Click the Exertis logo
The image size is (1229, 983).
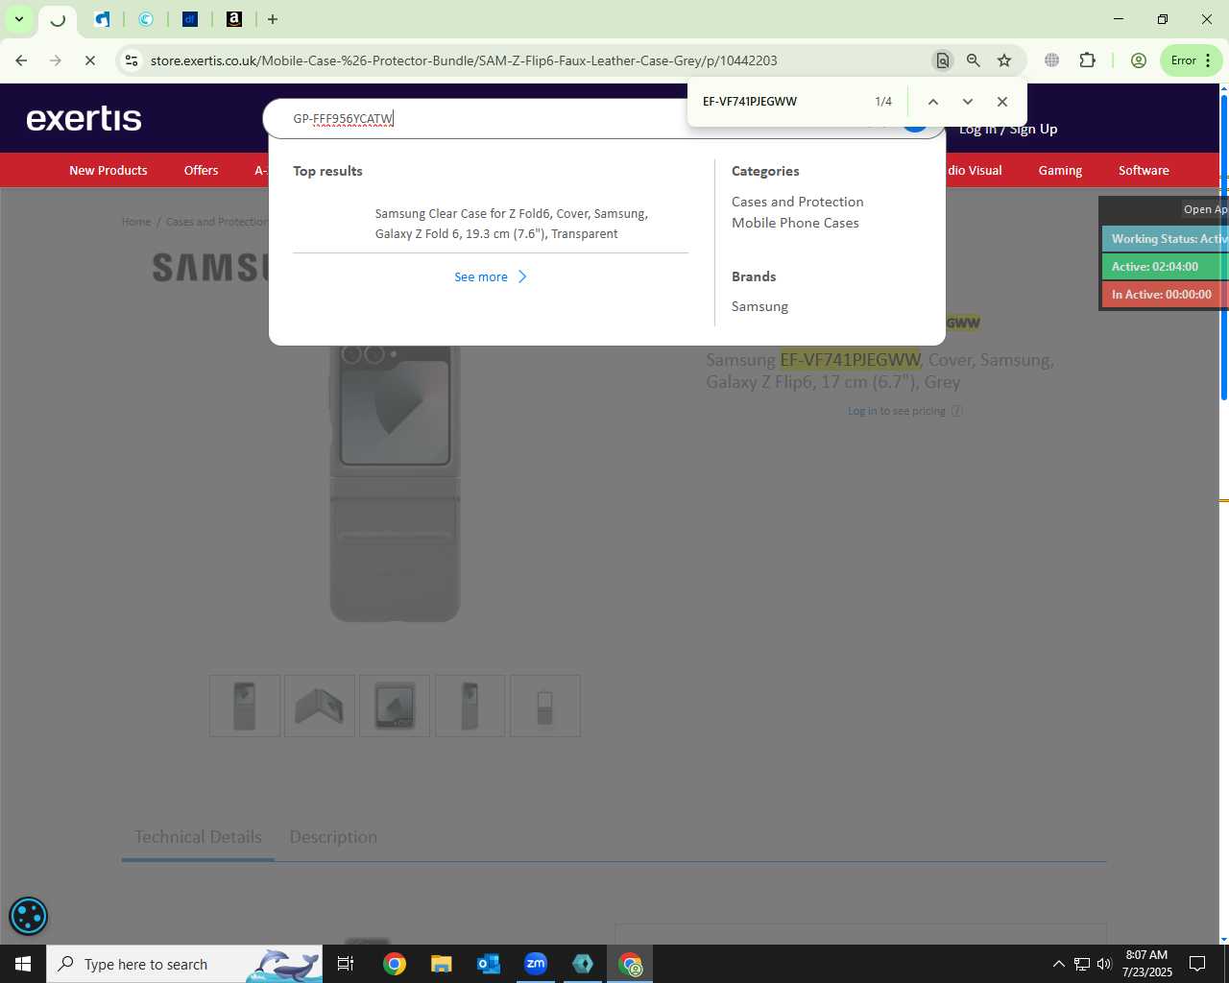(84, 118)
